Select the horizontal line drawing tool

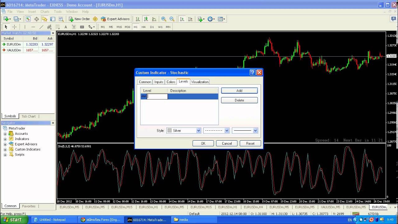(33, 27)
